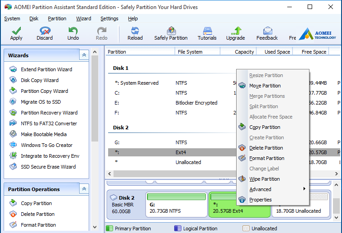Select the C: NTFS partition row
Viewport: 342px width, 233px height.
(x=172, y=93)
